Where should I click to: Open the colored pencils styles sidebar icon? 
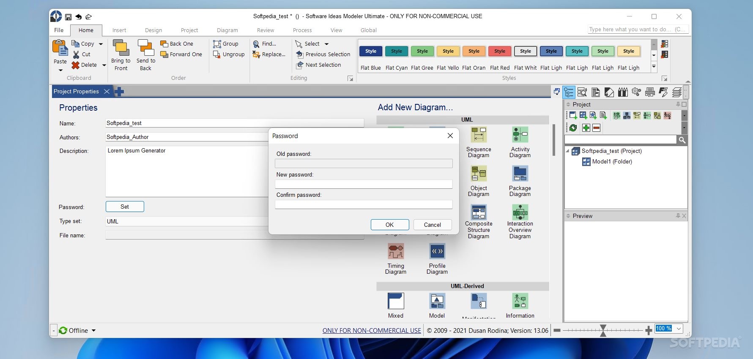[x=623, y=92]
